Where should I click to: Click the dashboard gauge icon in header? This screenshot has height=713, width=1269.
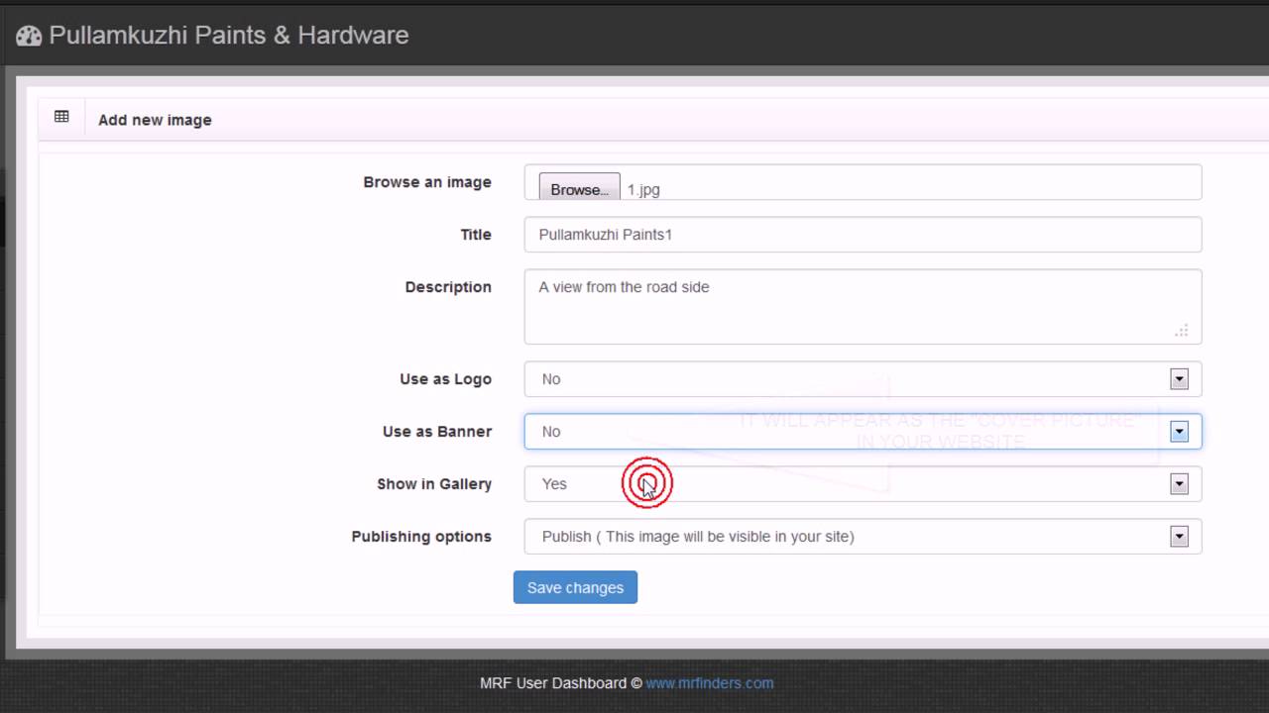coord(29,36)
